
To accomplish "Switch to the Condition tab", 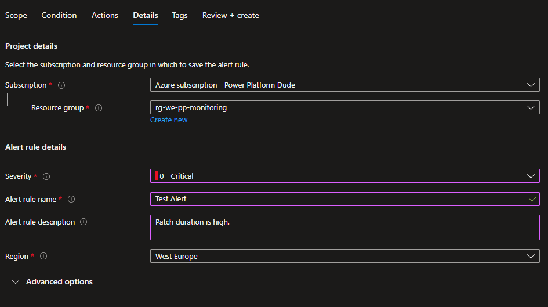I will (59, 15).
